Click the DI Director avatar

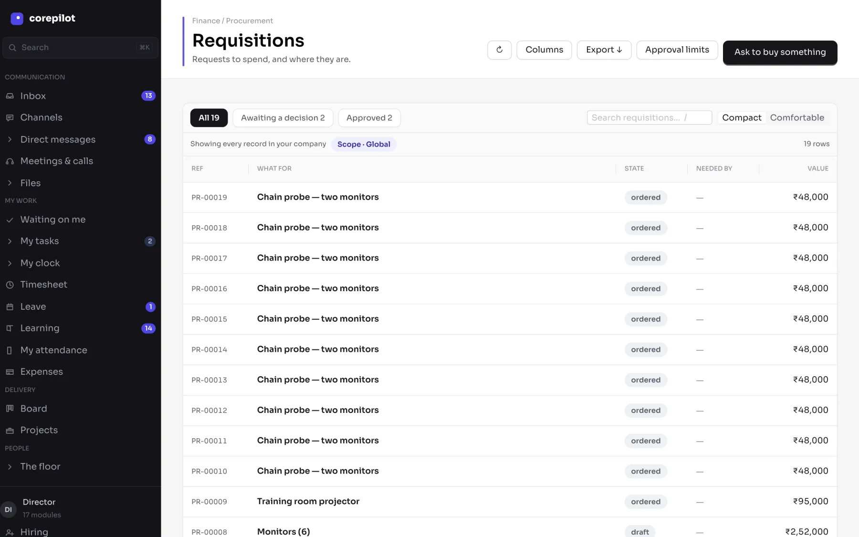click(8, 509)
